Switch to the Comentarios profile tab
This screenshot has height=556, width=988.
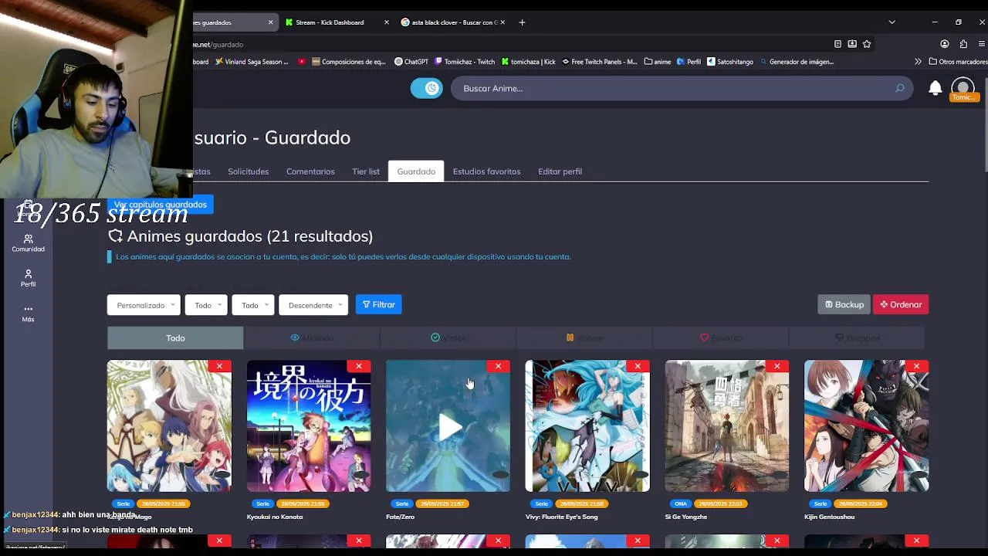point(310,171)
